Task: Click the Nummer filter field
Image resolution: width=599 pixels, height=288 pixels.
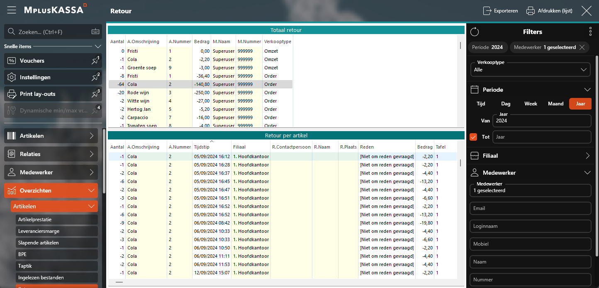Action: click(531, 280)
